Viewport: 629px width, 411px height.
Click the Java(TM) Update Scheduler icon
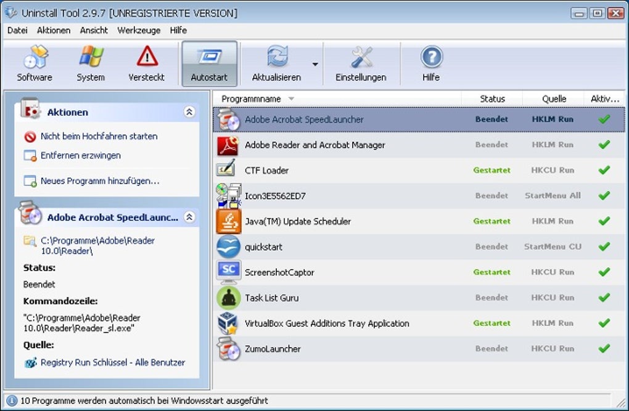point(229,221)
